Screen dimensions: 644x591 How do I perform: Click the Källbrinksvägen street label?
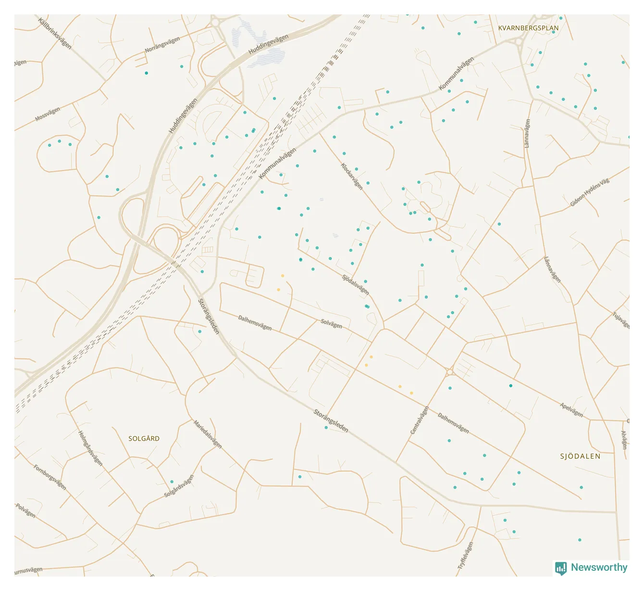point(55,34)
